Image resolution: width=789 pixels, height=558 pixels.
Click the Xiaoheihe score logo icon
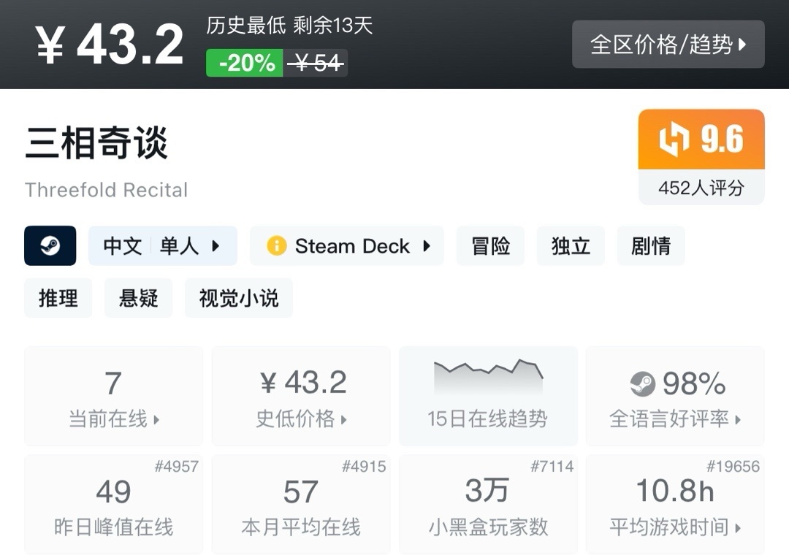coord(674,140)
